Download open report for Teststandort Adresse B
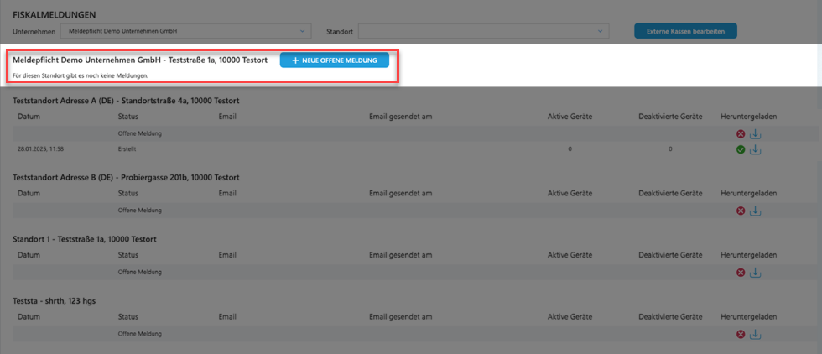This screenshot has width=822, height=354. pos(755,211)
